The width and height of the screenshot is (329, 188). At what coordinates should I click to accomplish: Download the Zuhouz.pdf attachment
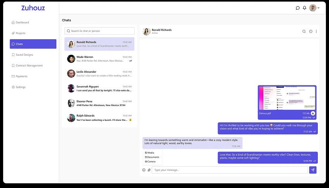click(313, 113)
